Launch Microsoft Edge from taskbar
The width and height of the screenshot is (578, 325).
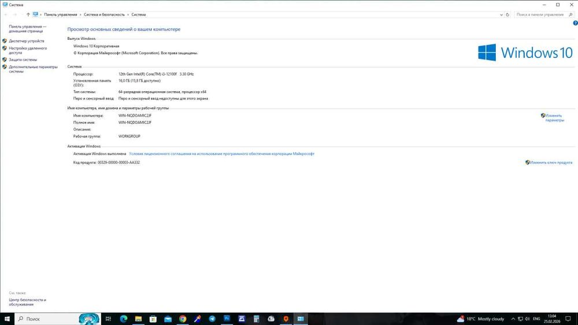pos(124,319)
